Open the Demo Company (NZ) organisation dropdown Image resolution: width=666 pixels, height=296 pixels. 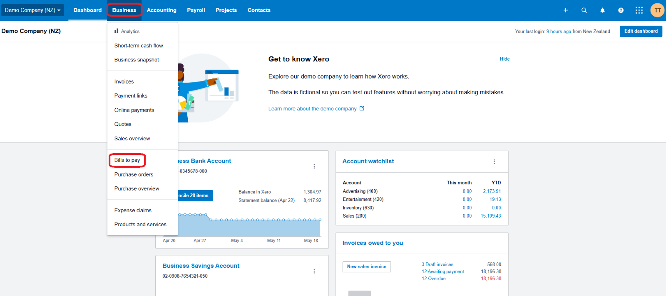pos(32,10)
